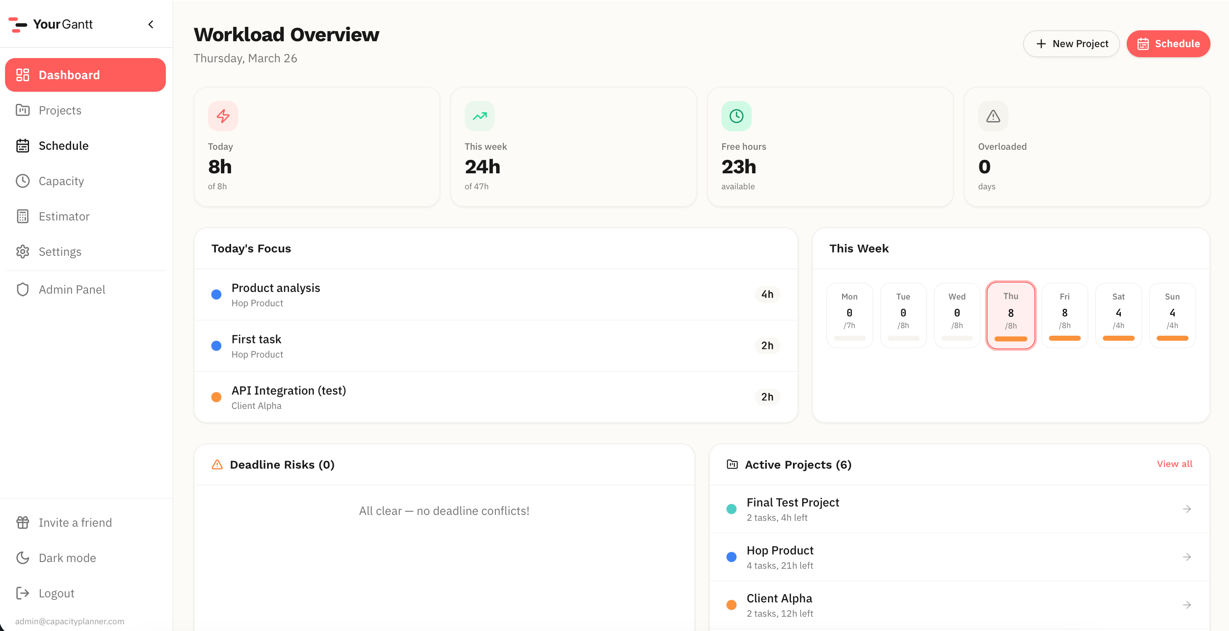Toggle Dark mode
Image resolution: width=1229 pixels, height=631 pixels.
pyautogui.click(x=85, y=557)
